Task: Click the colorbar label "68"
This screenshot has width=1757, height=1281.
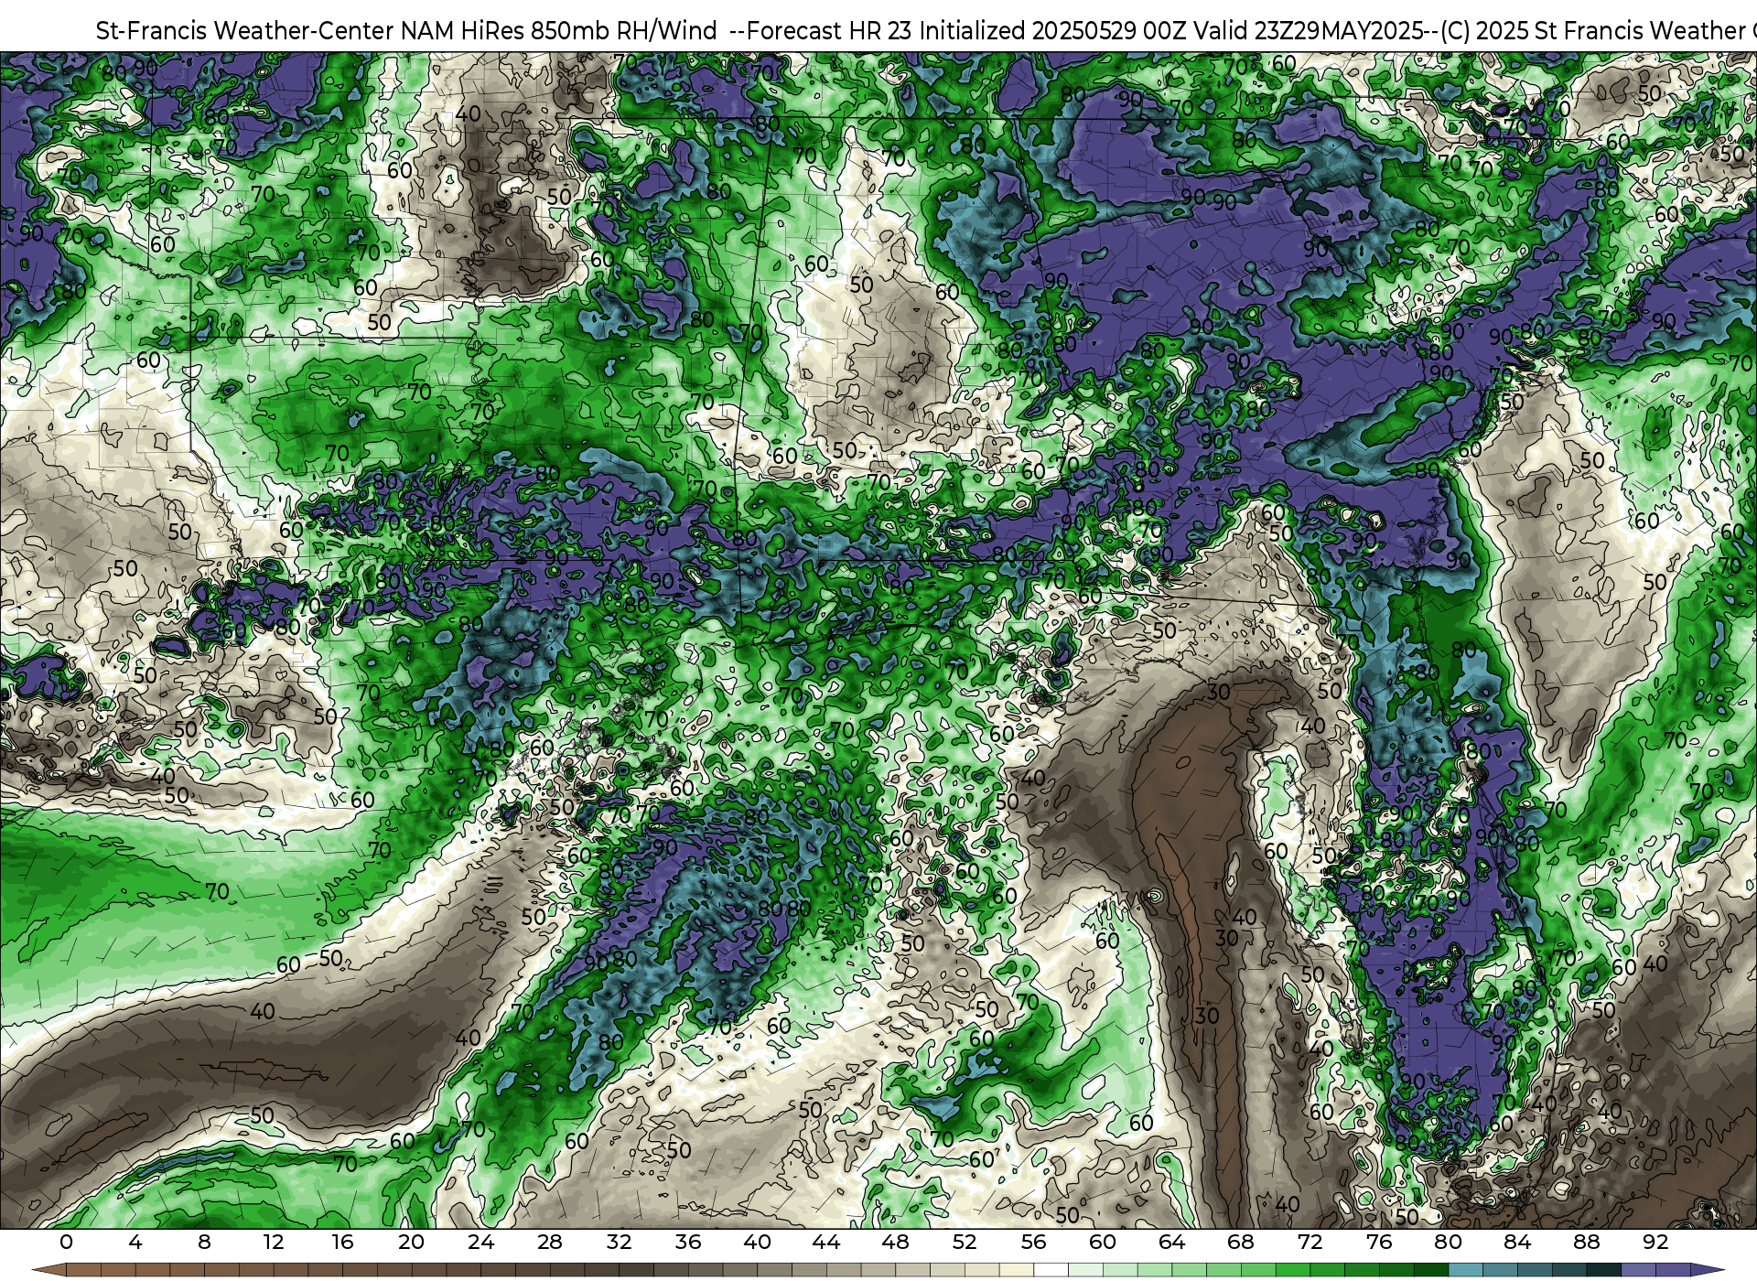Action: point(1241,1242)
